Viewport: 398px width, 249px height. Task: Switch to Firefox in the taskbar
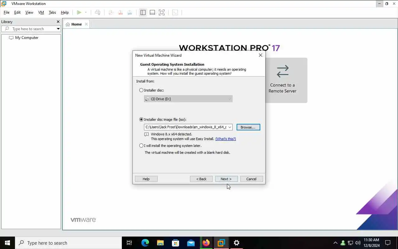click(x=206, y=243)
